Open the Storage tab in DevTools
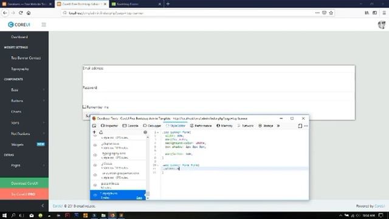The height and width of the screenshot is (219, 389). pyautogui.click(x=266, y=126)
